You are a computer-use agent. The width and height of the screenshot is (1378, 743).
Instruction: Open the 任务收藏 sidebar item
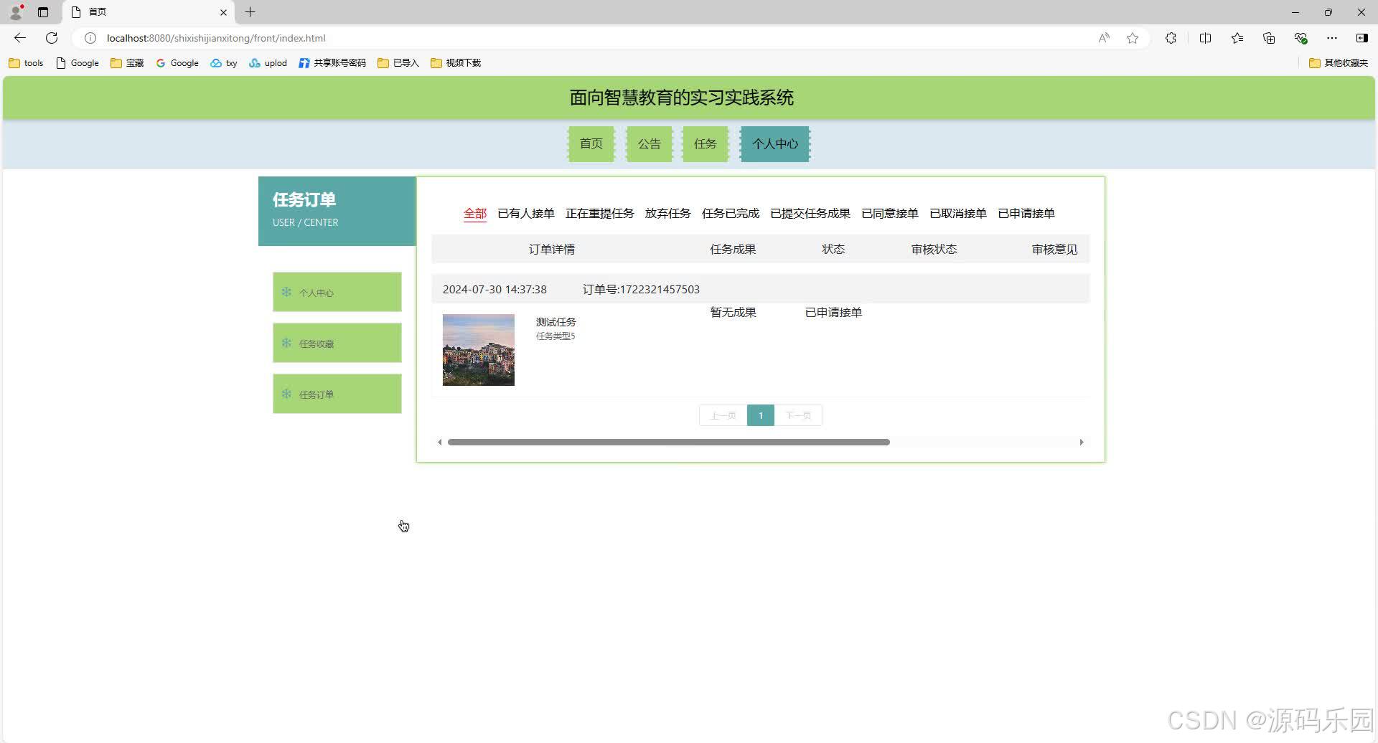click(x=337, y=343)
